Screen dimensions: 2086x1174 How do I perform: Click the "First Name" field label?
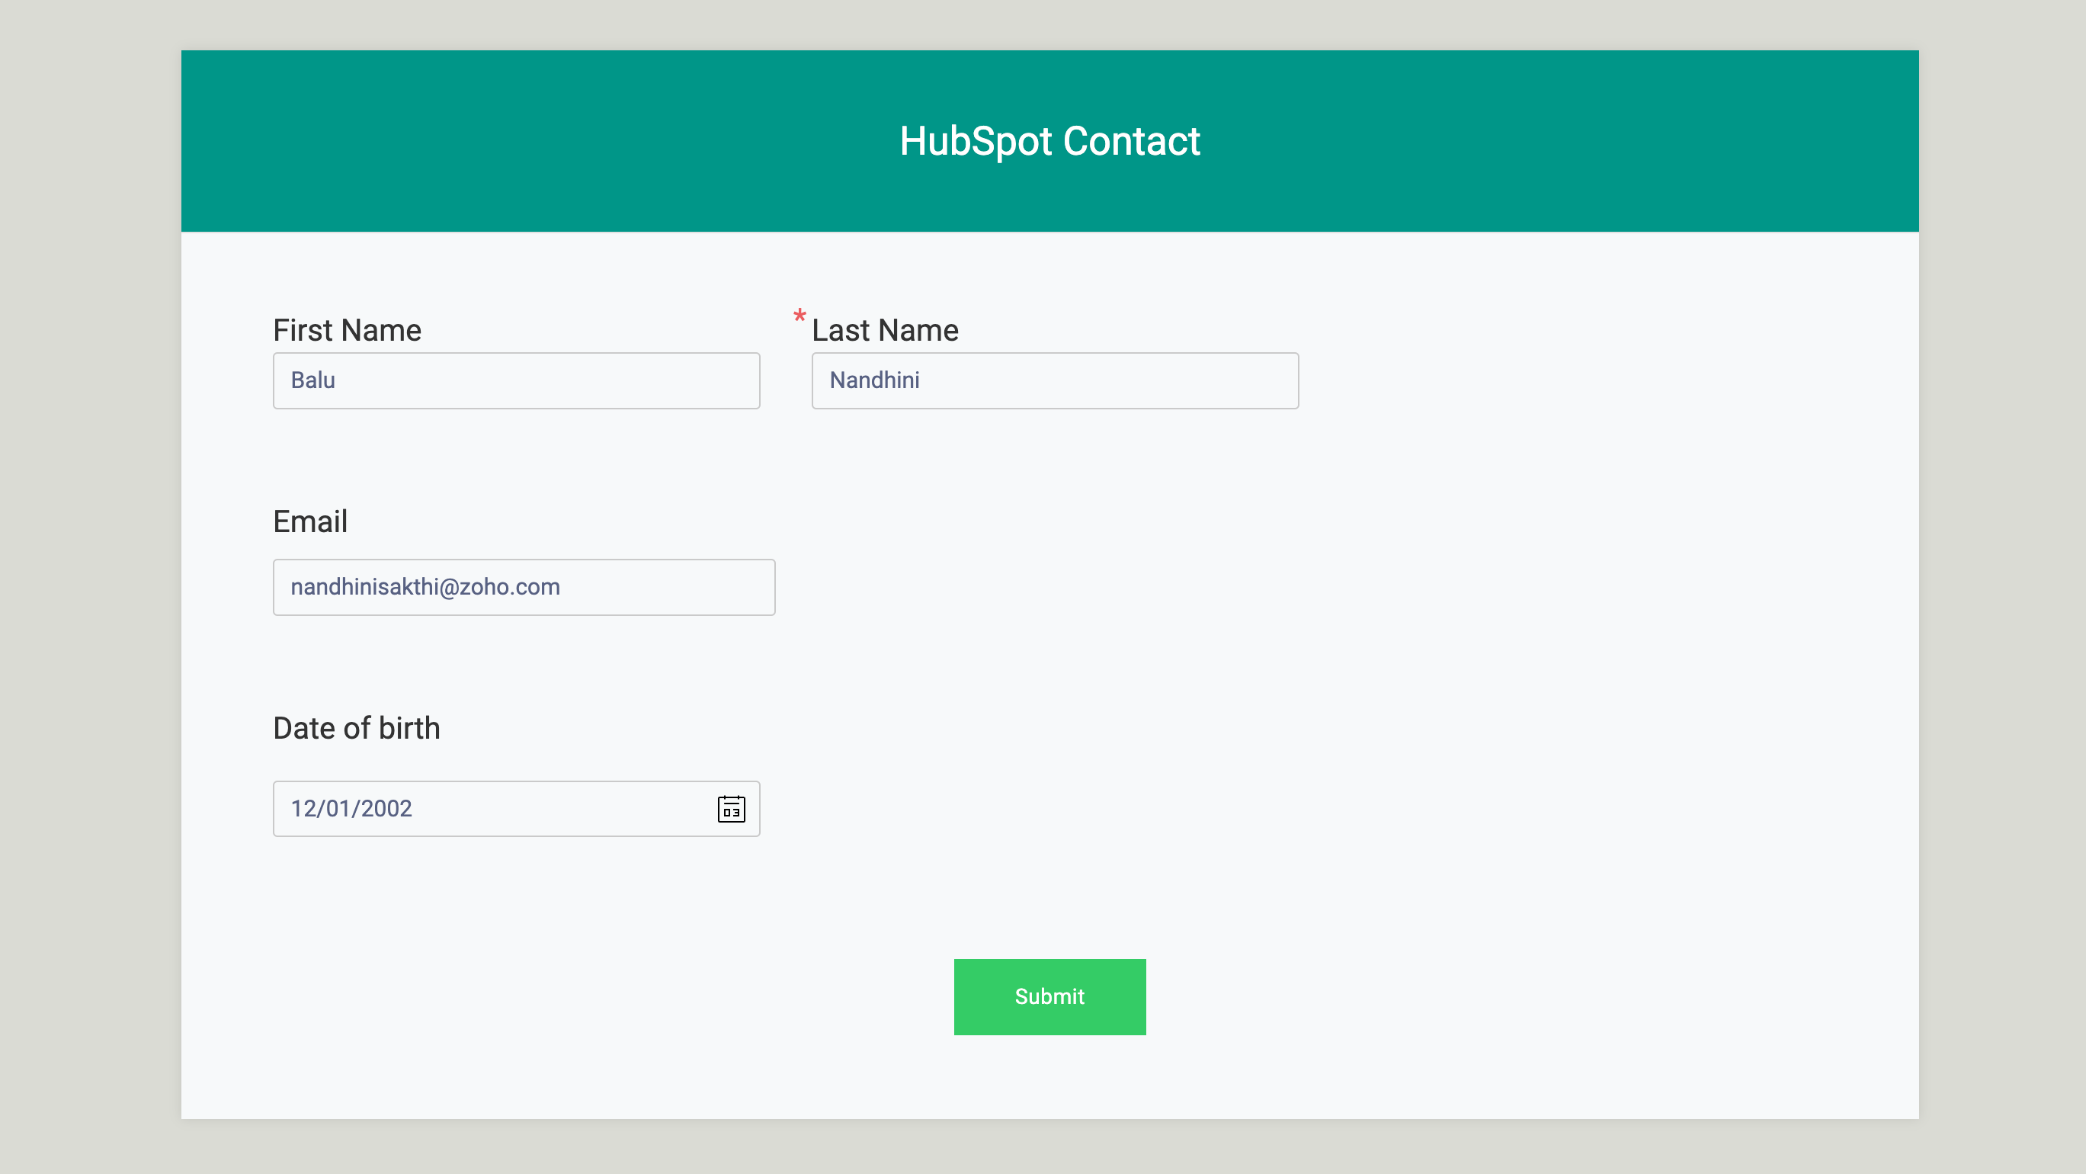(x=347, y=331)
